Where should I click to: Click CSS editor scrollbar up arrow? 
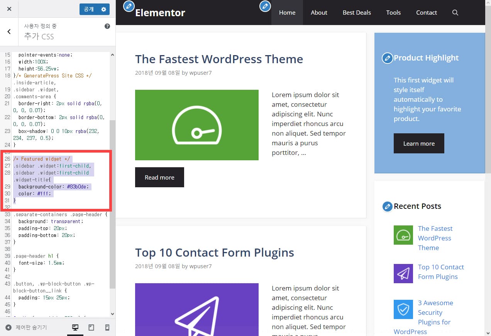(x=112, y=54)
